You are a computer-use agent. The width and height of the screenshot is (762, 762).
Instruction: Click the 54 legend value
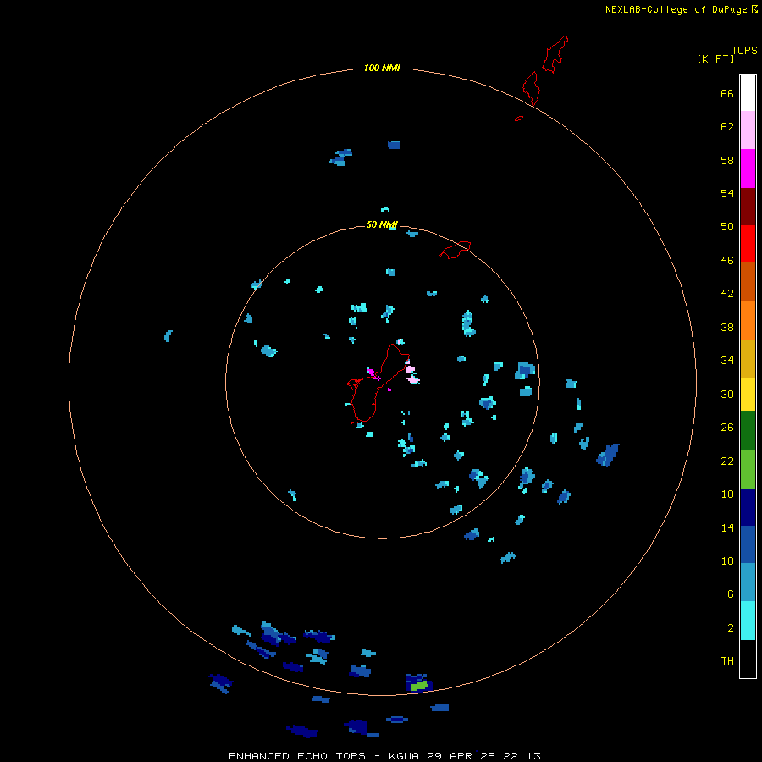(x=727, y=193)
